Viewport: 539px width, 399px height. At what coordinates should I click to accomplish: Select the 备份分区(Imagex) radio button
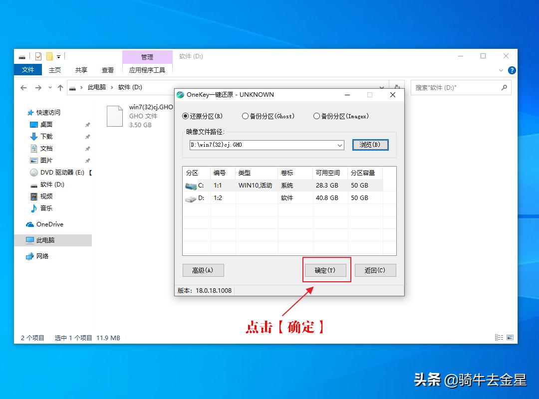click(316, 116)
